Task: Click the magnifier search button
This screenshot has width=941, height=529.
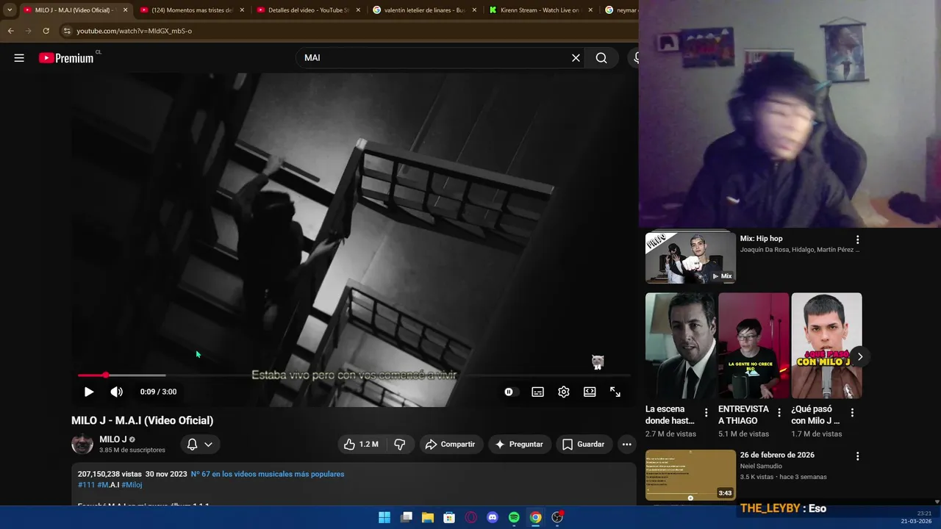Action: pyautogui.click(x=601, y=58)
